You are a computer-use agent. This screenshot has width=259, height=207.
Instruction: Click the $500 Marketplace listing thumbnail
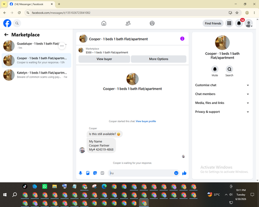(x=81, y=50)
